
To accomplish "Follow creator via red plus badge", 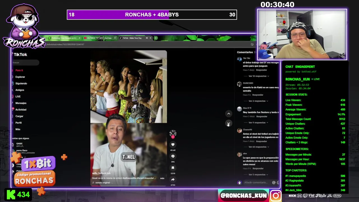I will click(173, 137).
